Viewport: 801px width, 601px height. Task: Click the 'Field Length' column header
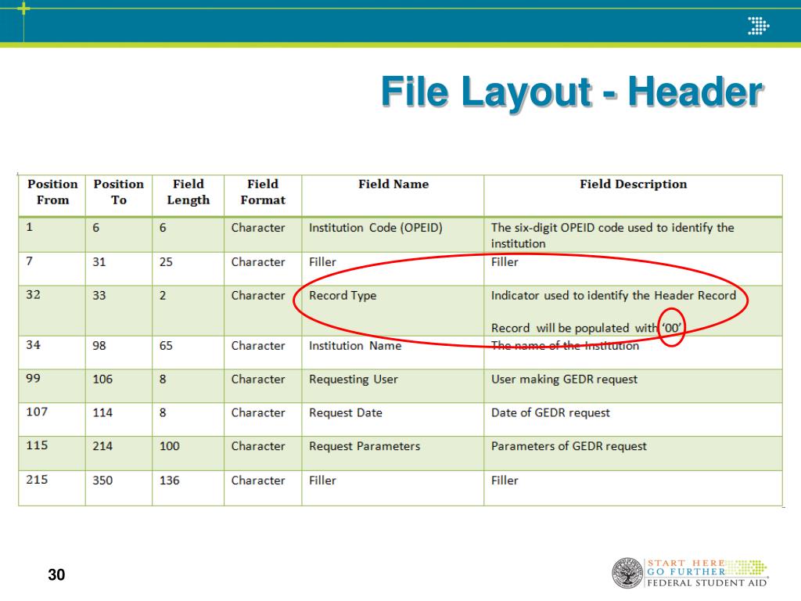[x=188, y=193]
